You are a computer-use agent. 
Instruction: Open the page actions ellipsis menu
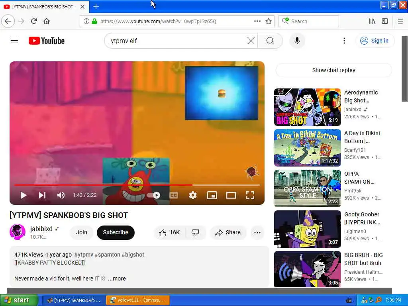(x=257, y=21)
